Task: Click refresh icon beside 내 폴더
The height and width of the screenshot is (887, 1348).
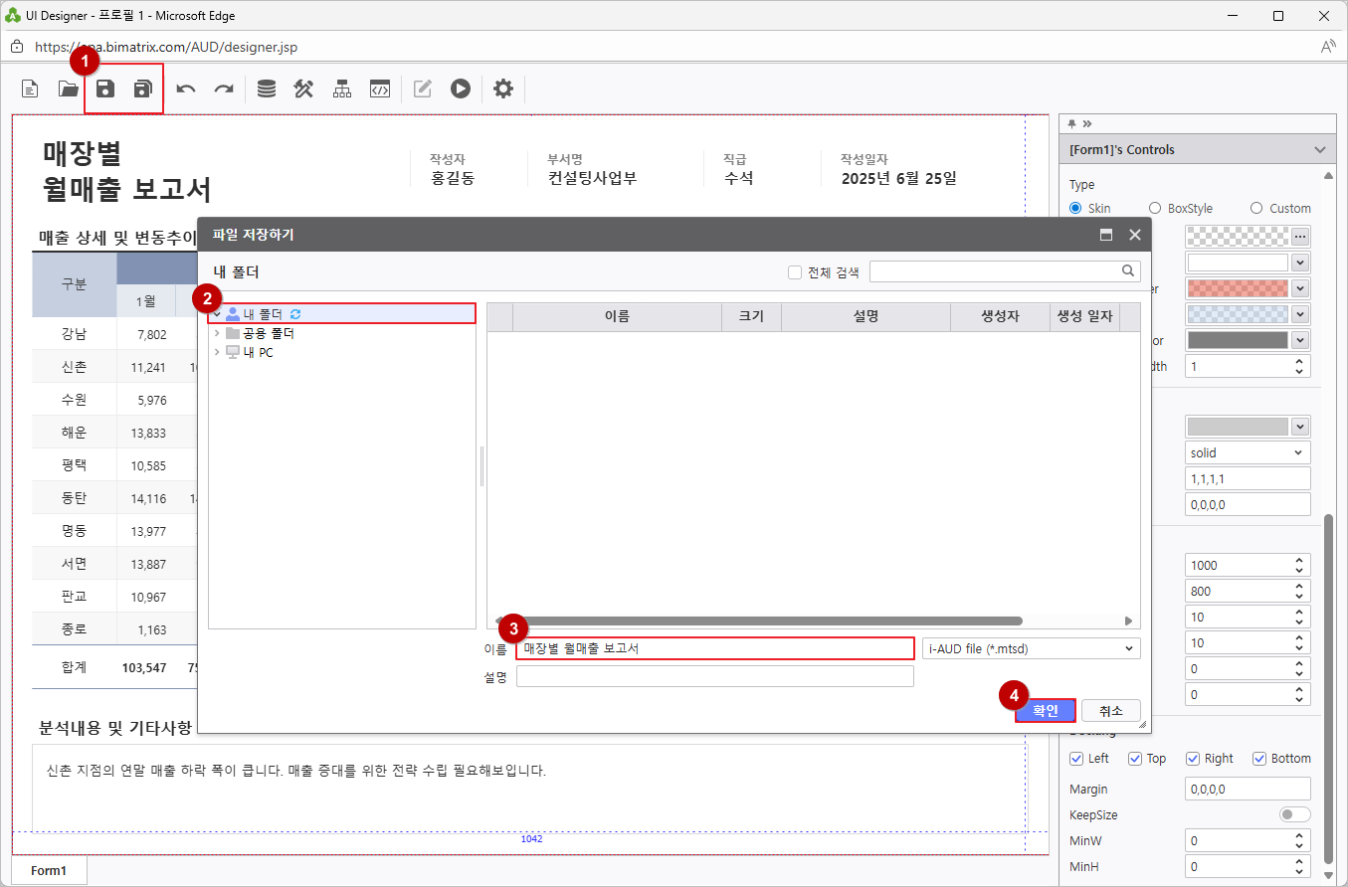Action: click(295, 314)
